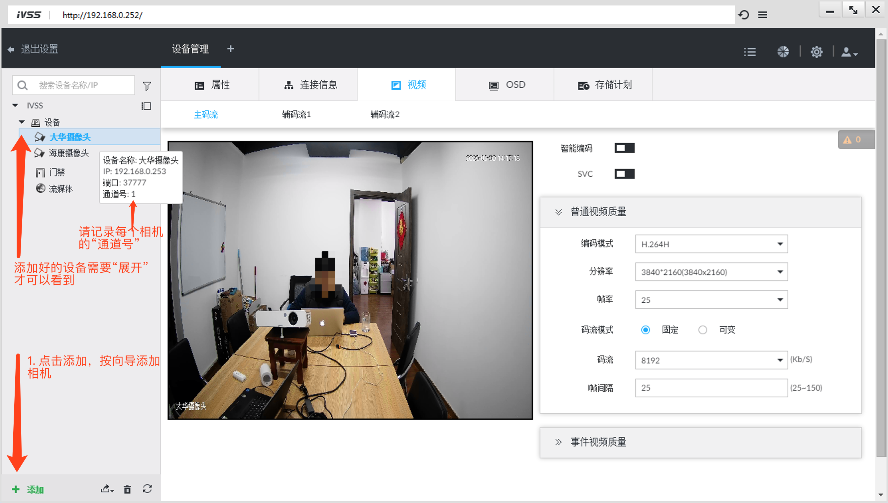
Task: Open the 分辨率 resolution dropdown
Action: point(711,272)
